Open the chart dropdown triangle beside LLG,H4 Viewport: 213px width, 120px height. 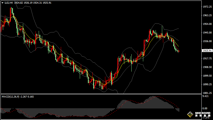[2, 3]
